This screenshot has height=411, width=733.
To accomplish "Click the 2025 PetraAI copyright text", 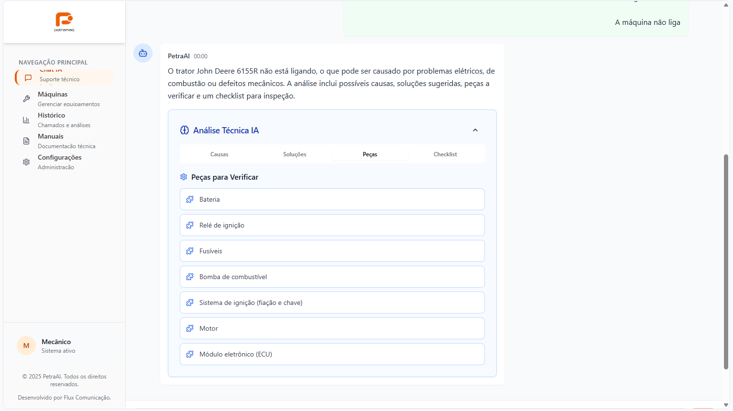I will [65, 380].
